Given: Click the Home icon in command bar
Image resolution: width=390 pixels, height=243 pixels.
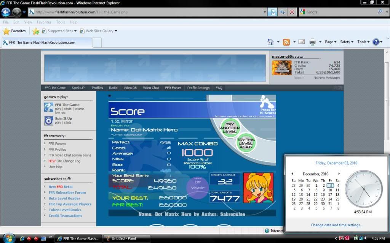Looking at the screenshot, I should pyautogui.click(x=270, y=42).
